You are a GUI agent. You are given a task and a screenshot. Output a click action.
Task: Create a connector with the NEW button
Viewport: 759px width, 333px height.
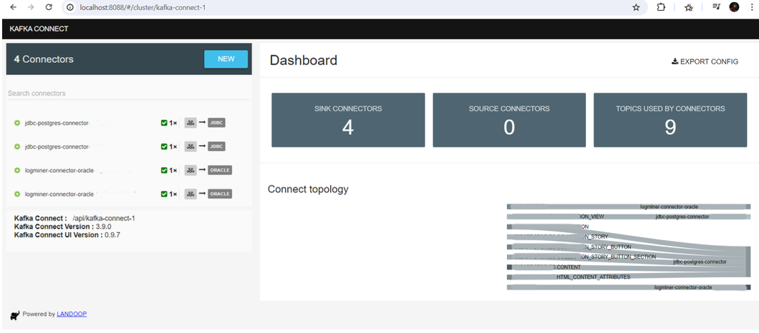coord(226,59)
